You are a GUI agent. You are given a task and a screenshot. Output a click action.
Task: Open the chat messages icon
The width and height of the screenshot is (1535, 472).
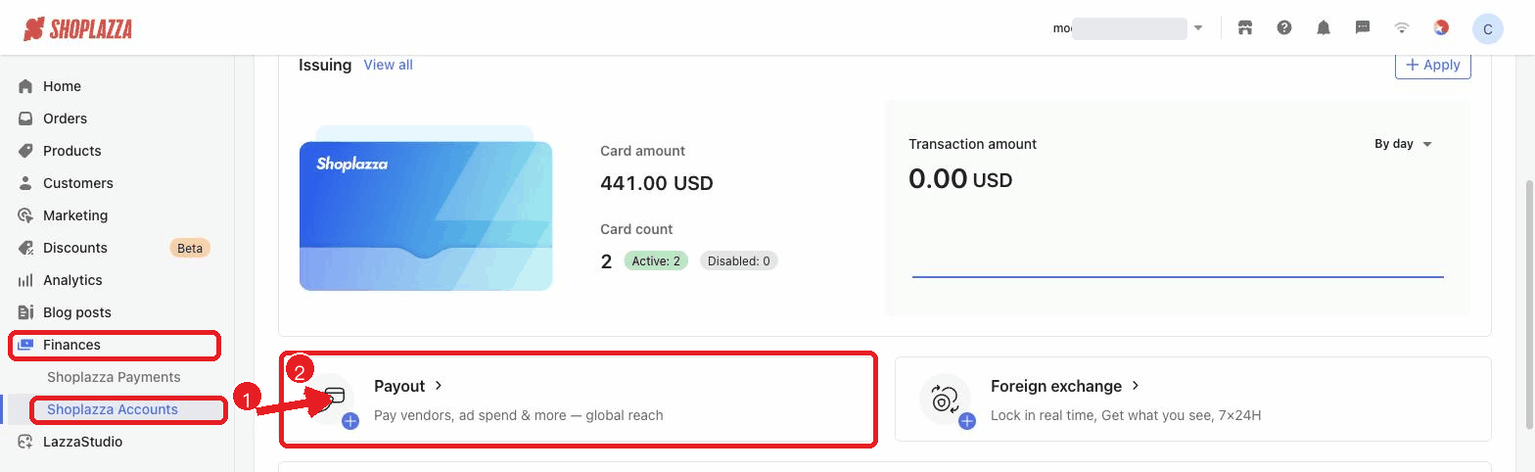[x=1363, y=28]
